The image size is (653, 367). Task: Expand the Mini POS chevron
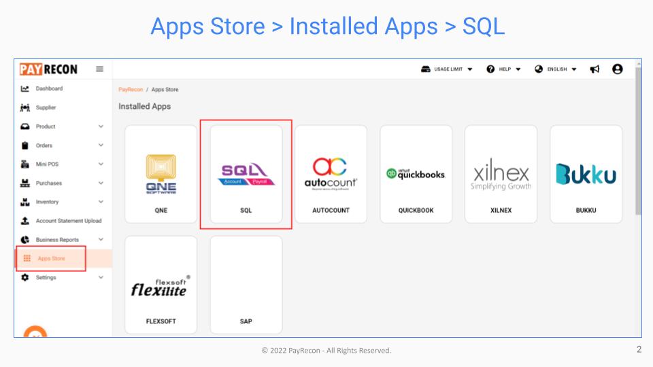[x=101, y=164]
